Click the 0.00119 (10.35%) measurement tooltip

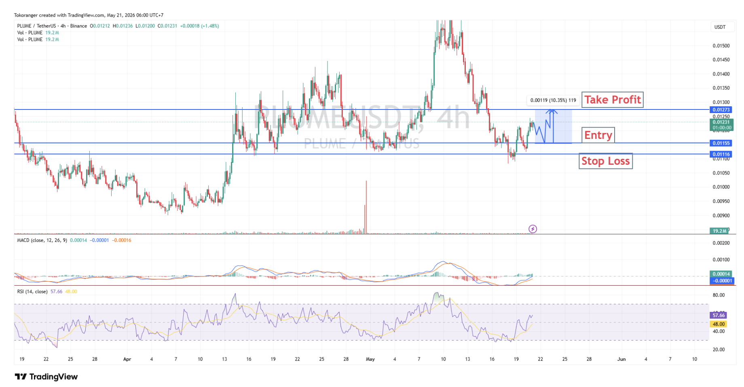point(553,100)
